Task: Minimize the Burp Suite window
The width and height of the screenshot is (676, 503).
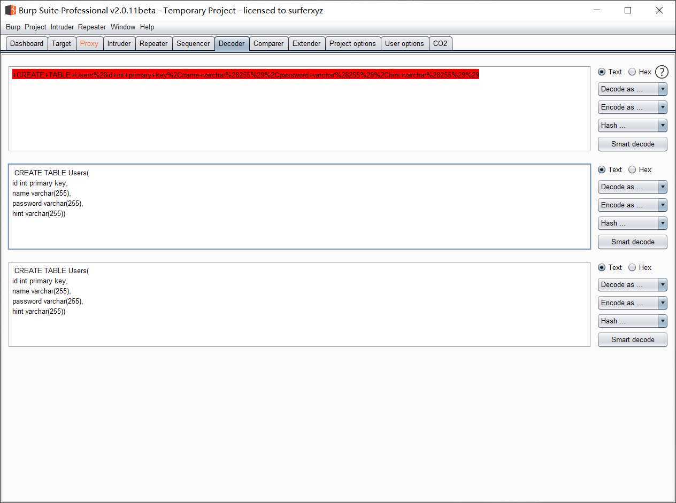Action: coord(597,10)
